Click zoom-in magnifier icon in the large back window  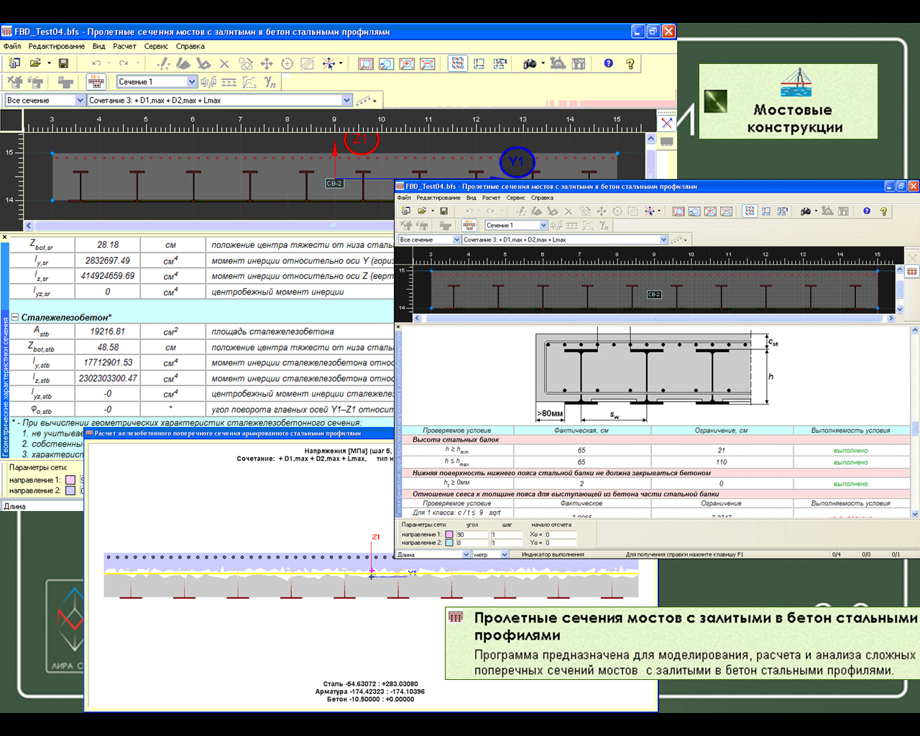[407, 64]
